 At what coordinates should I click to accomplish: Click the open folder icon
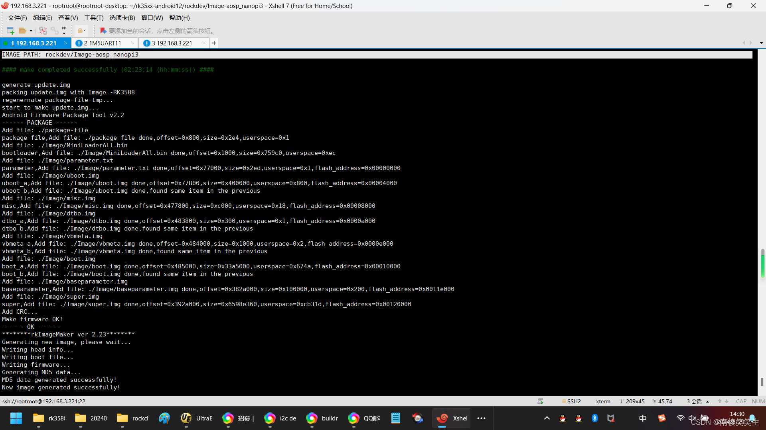point(22,31)
